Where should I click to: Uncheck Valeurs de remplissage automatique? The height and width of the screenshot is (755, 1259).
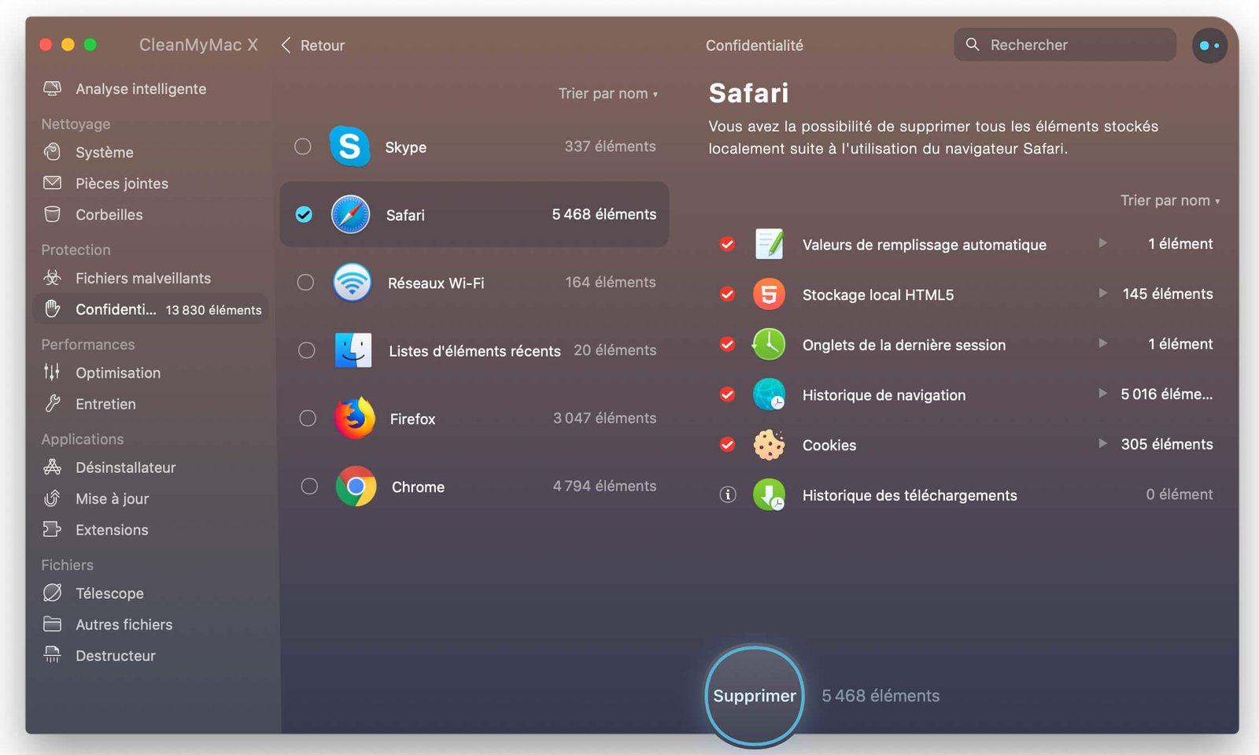click(x=728, y=244)
